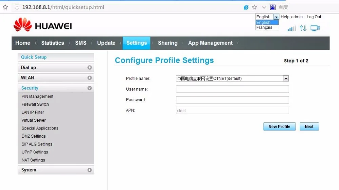Open LAN IP Filter page
Image resolution: width=339 pixels, height=190 pixels.
tap(33, 112)
